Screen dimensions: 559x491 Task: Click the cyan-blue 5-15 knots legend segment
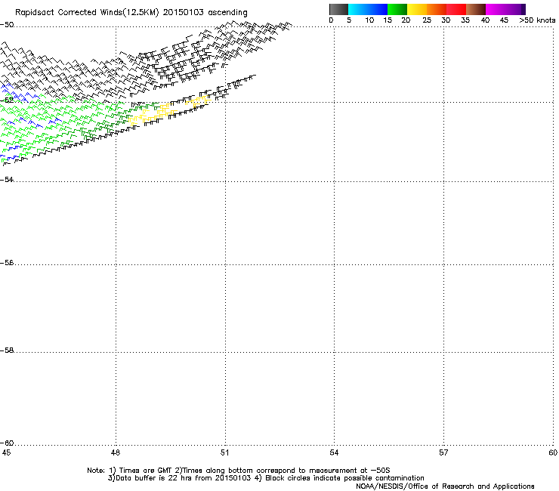[368, 9]
